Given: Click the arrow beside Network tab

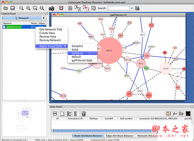Looking at the screenshot, I should pos(44,18).
